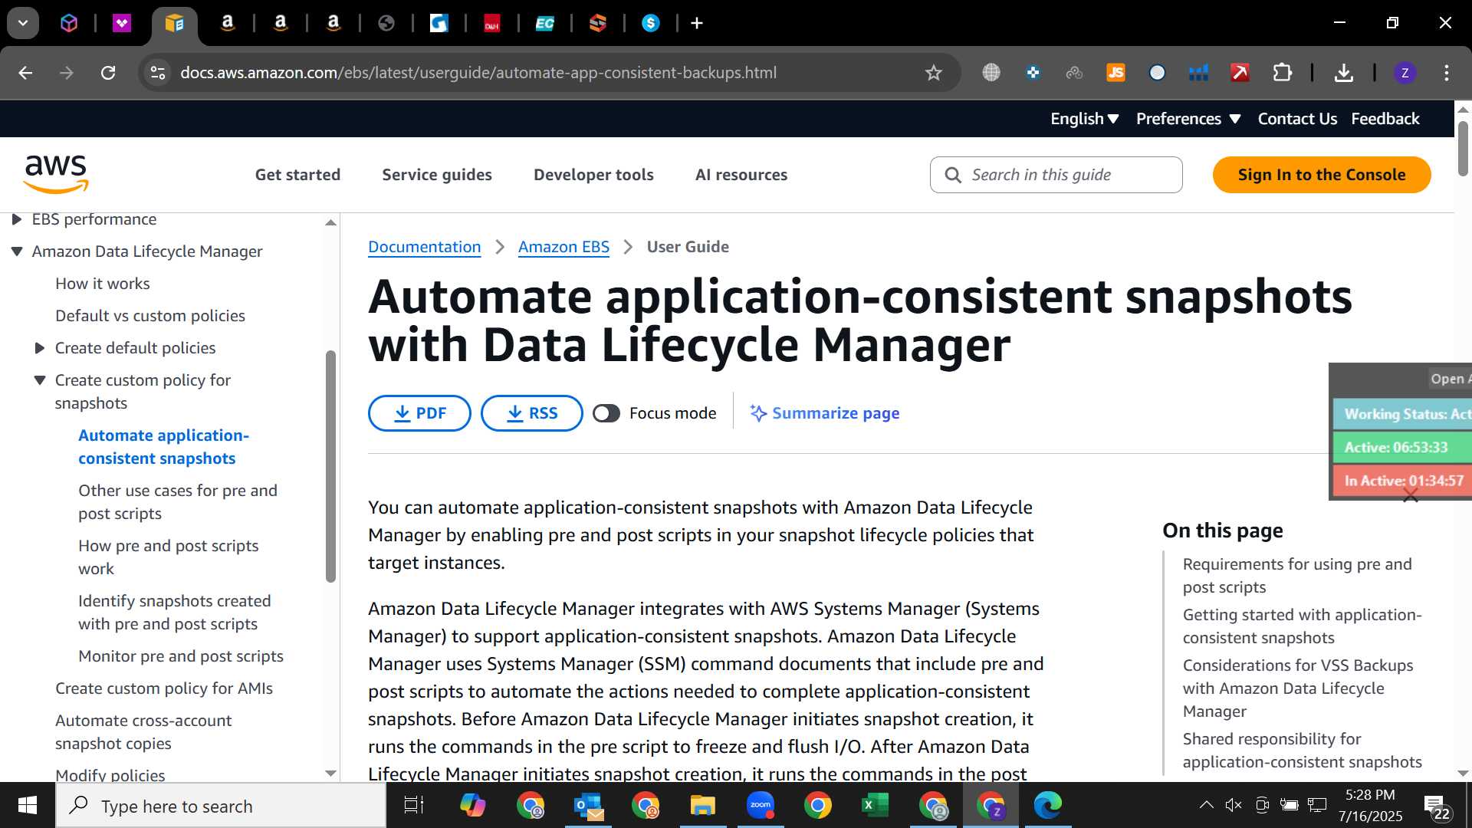This screenshot has width=1472, height=828.
Task: Reload the current AWS docs page
Action: (x=108, y=73)
